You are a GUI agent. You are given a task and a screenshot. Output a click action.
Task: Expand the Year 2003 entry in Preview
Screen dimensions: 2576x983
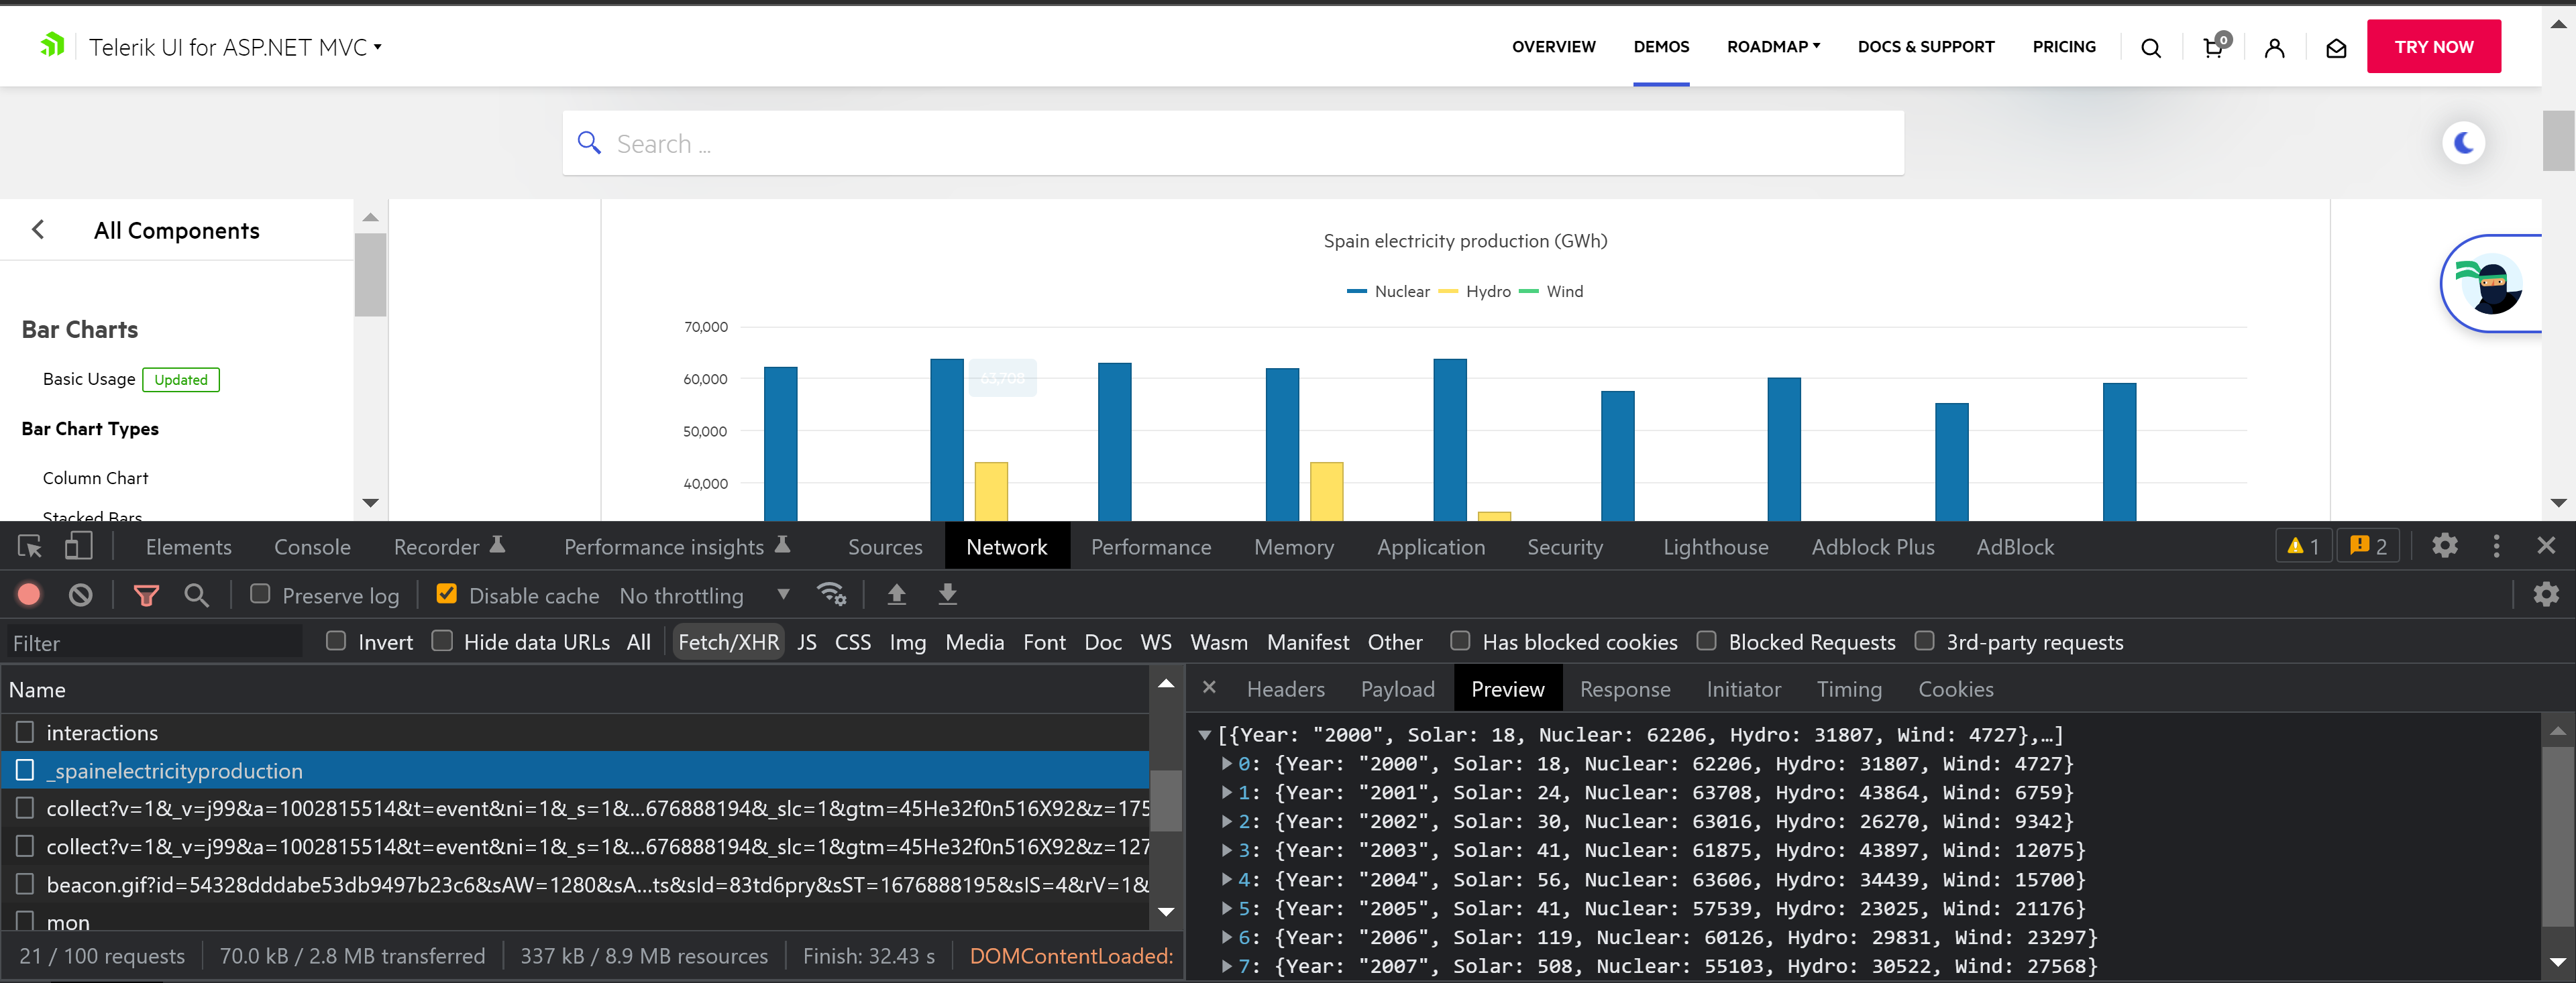pos(1227,850)
